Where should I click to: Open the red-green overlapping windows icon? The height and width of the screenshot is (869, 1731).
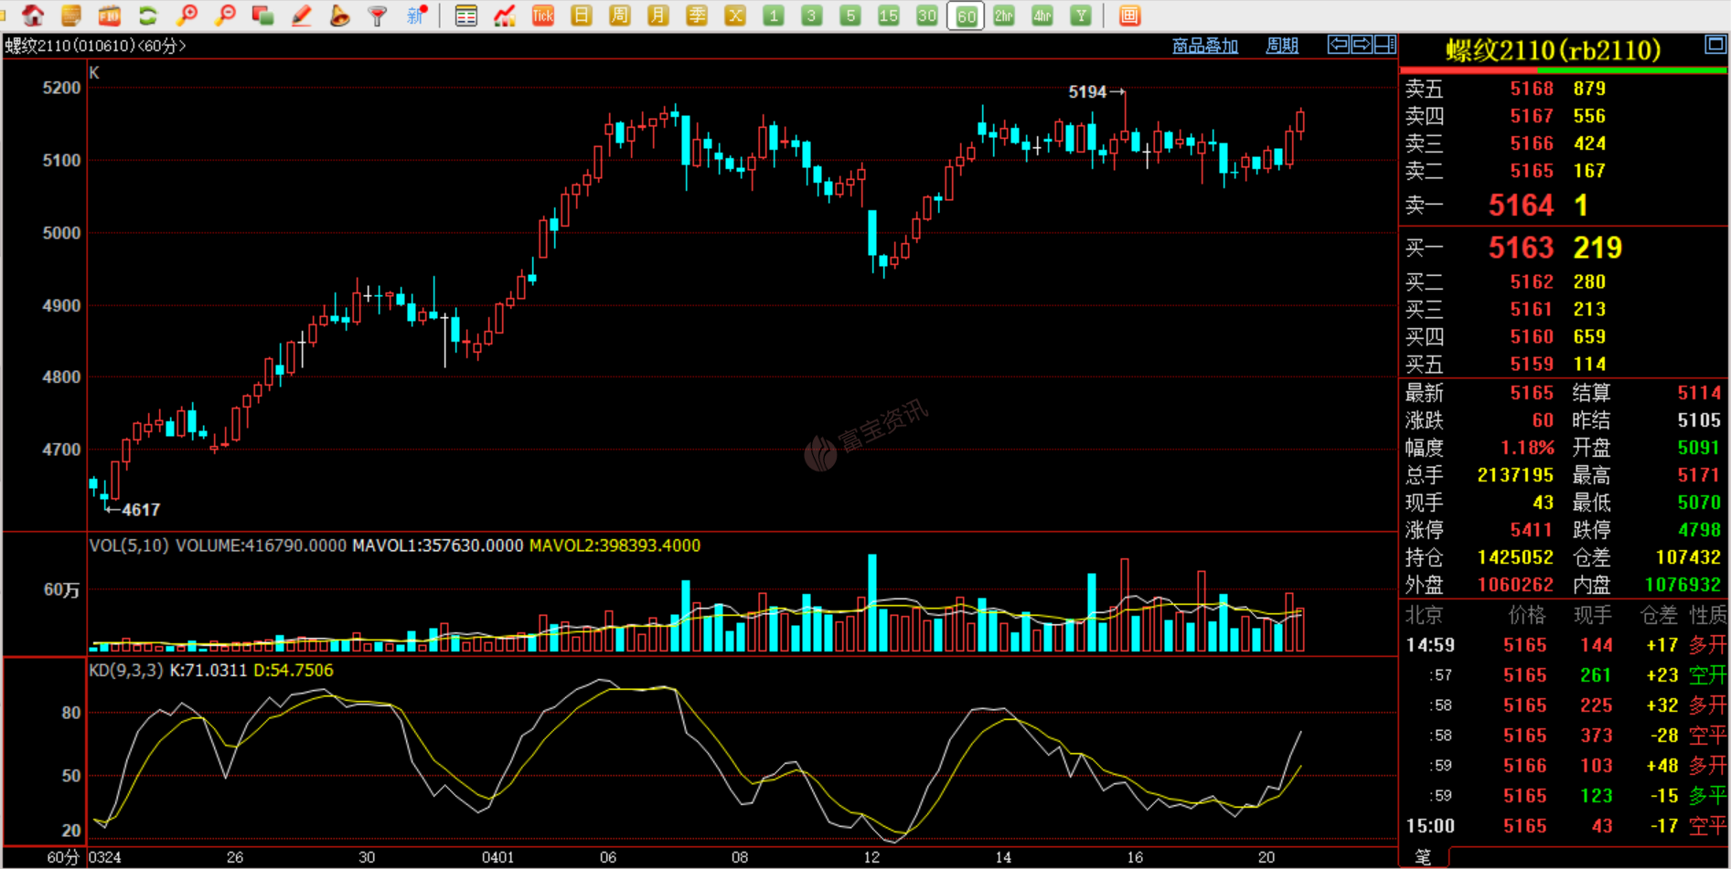tap(263, 16)
